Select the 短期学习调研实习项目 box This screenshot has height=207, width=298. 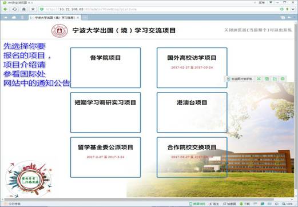point(106,113)
